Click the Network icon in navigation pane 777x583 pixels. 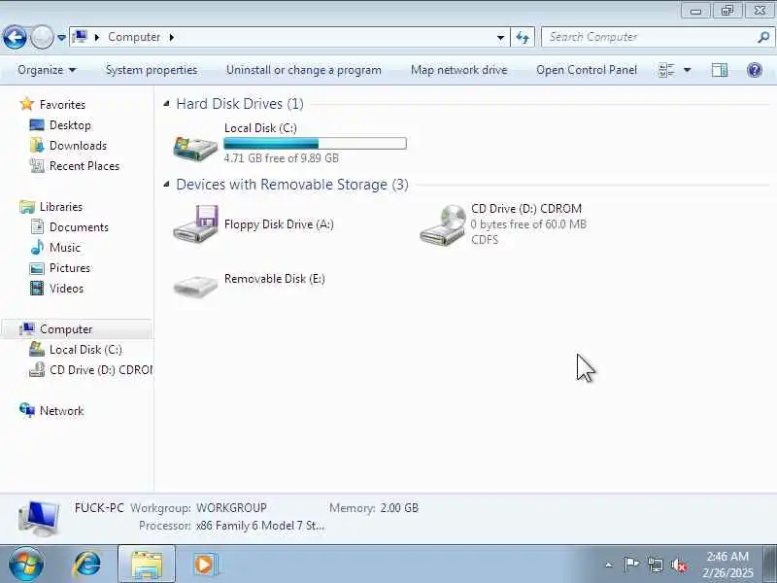coord(27,410)
